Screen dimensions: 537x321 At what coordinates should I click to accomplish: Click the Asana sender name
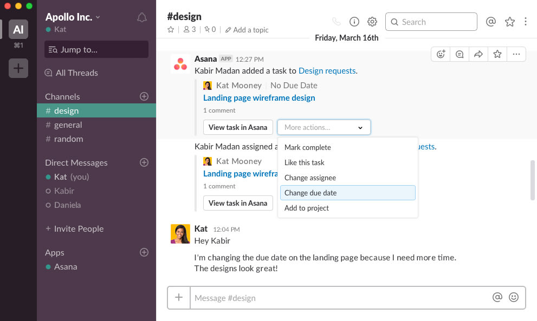(x=205, y=59)
